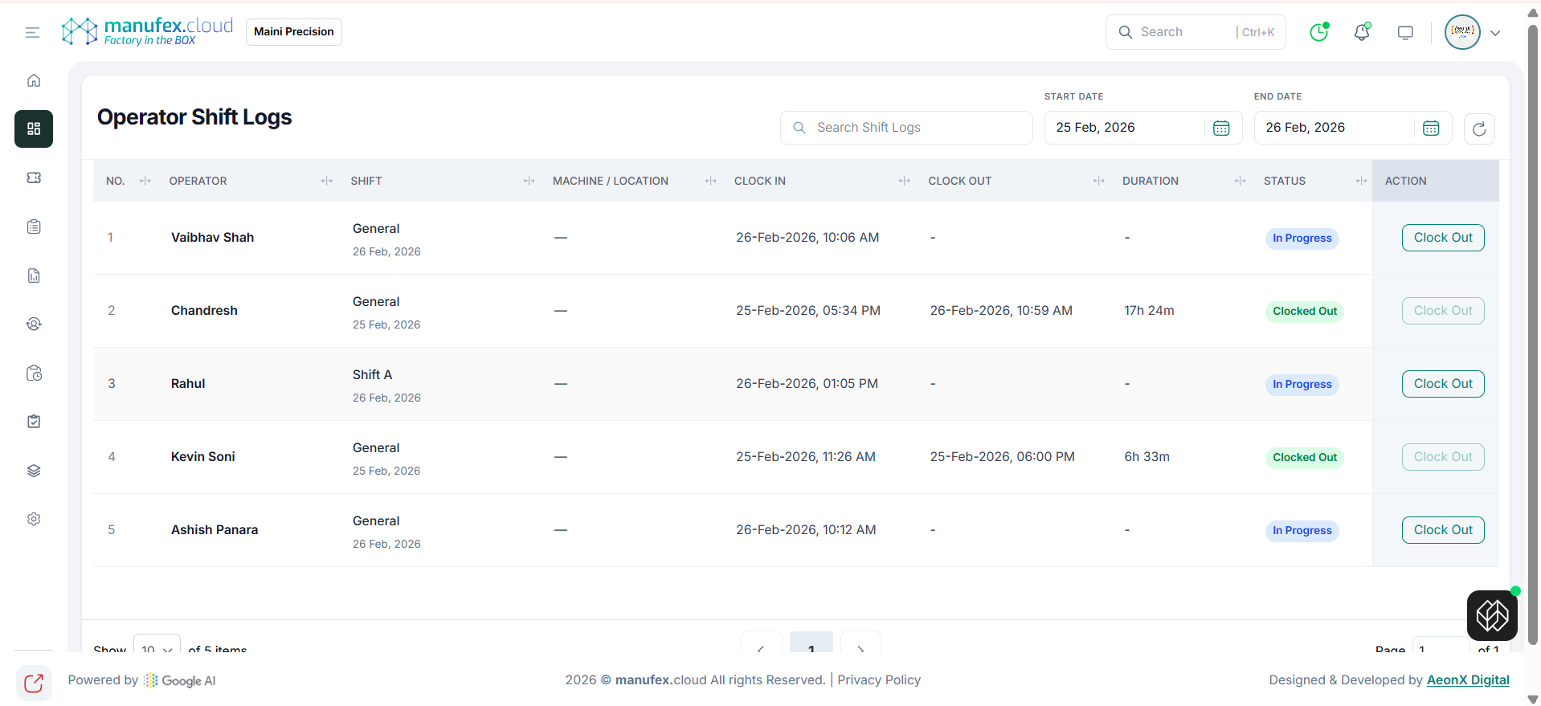Open the items-per-page dropdown
Image resolution: width=1541 pixels, height=706 pixels.
(x=157, y=647)
